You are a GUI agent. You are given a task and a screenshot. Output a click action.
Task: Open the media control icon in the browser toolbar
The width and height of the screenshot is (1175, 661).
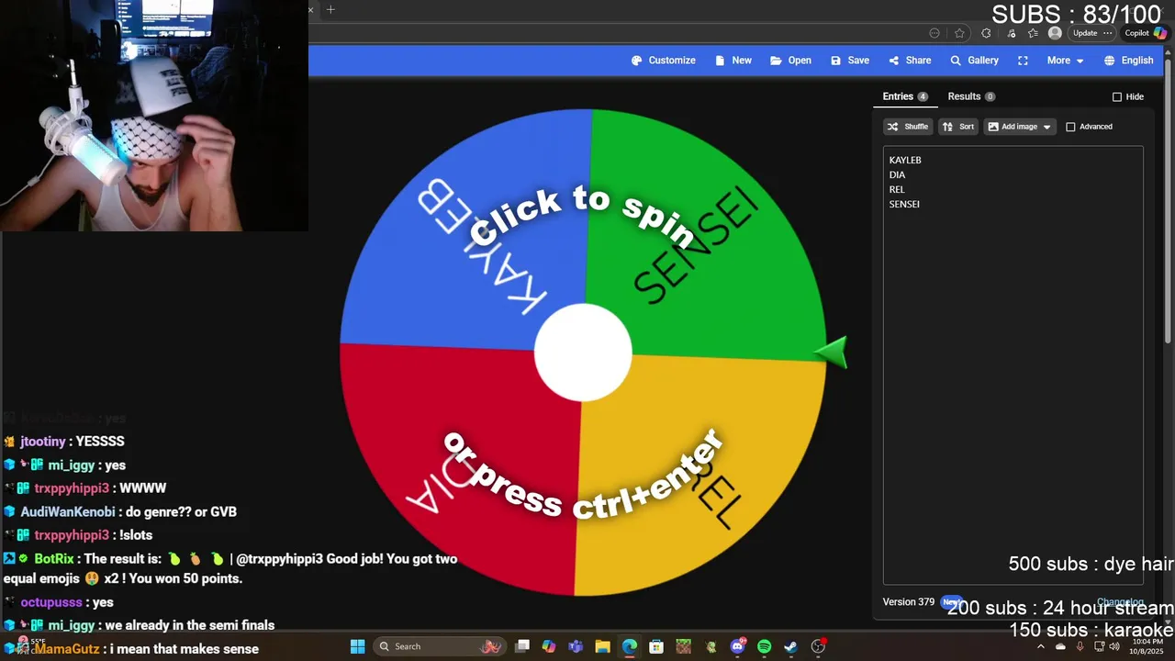coord(1012,33)
